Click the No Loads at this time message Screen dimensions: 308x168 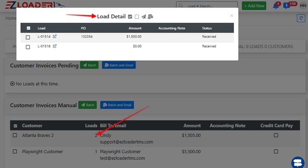34,84
